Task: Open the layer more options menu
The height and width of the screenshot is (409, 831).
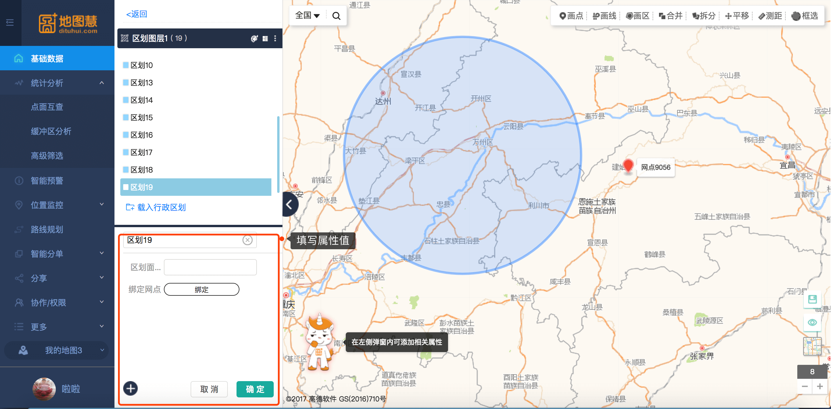Action: click(275, 38)
